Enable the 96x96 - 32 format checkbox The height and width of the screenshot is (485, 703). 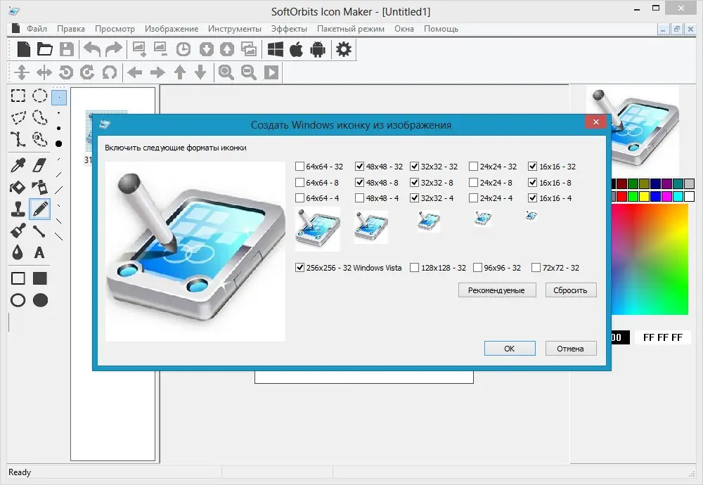(x=477, y=268)
